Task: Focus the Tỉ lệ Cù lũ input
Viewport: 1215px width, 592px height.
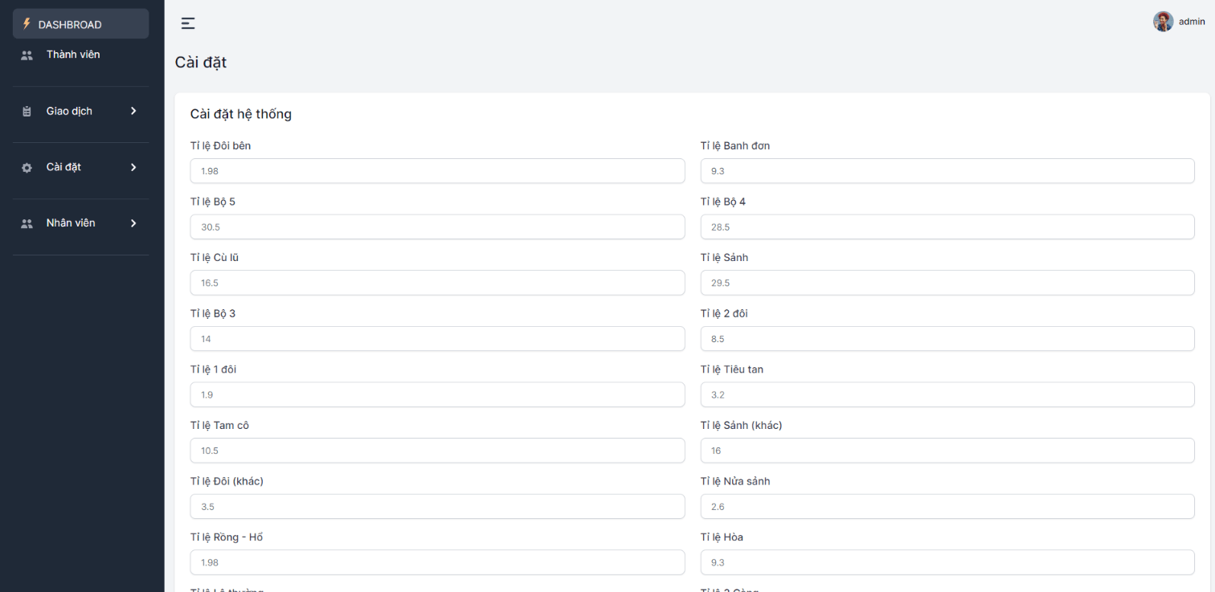Action: click(438, 283)
